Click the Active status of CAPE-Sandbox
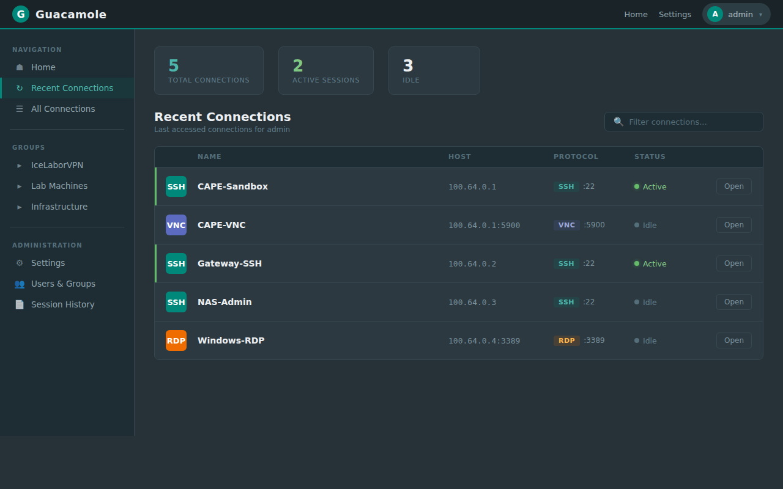783x489 pixels. pos(650,186)
